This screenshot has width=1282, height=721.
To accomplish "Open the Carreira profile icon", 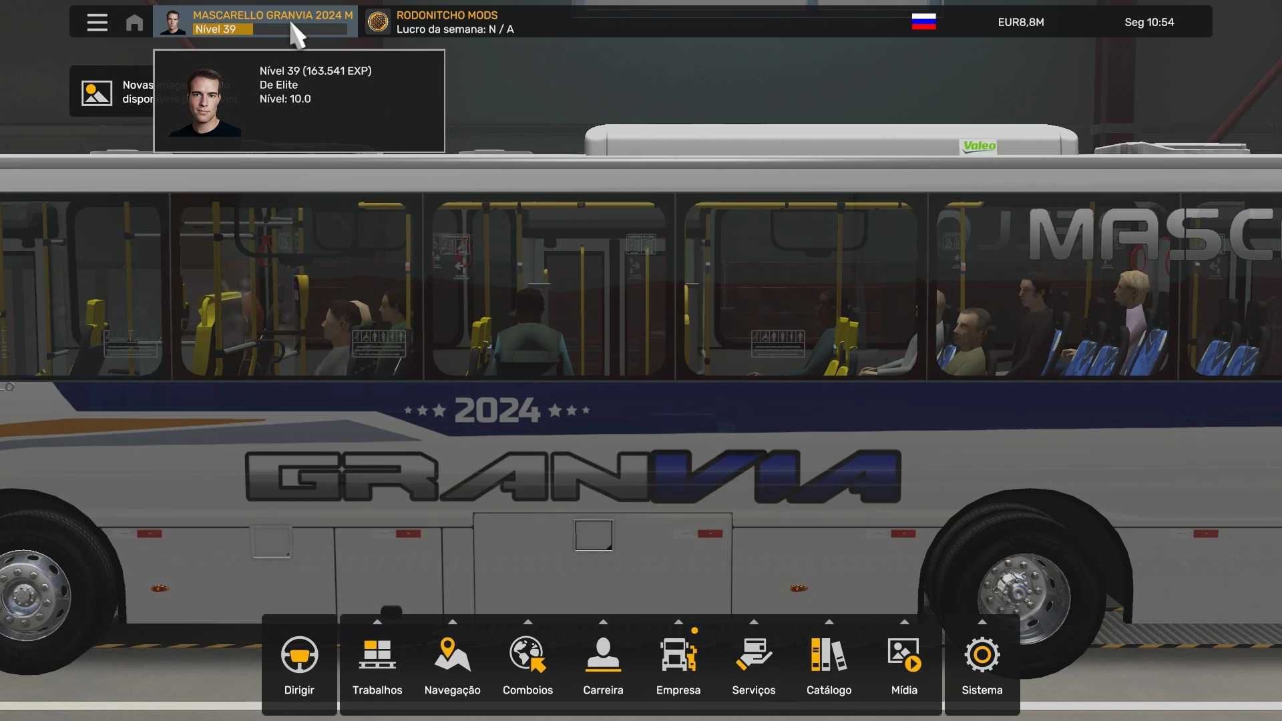I will [x=603, y=655].
